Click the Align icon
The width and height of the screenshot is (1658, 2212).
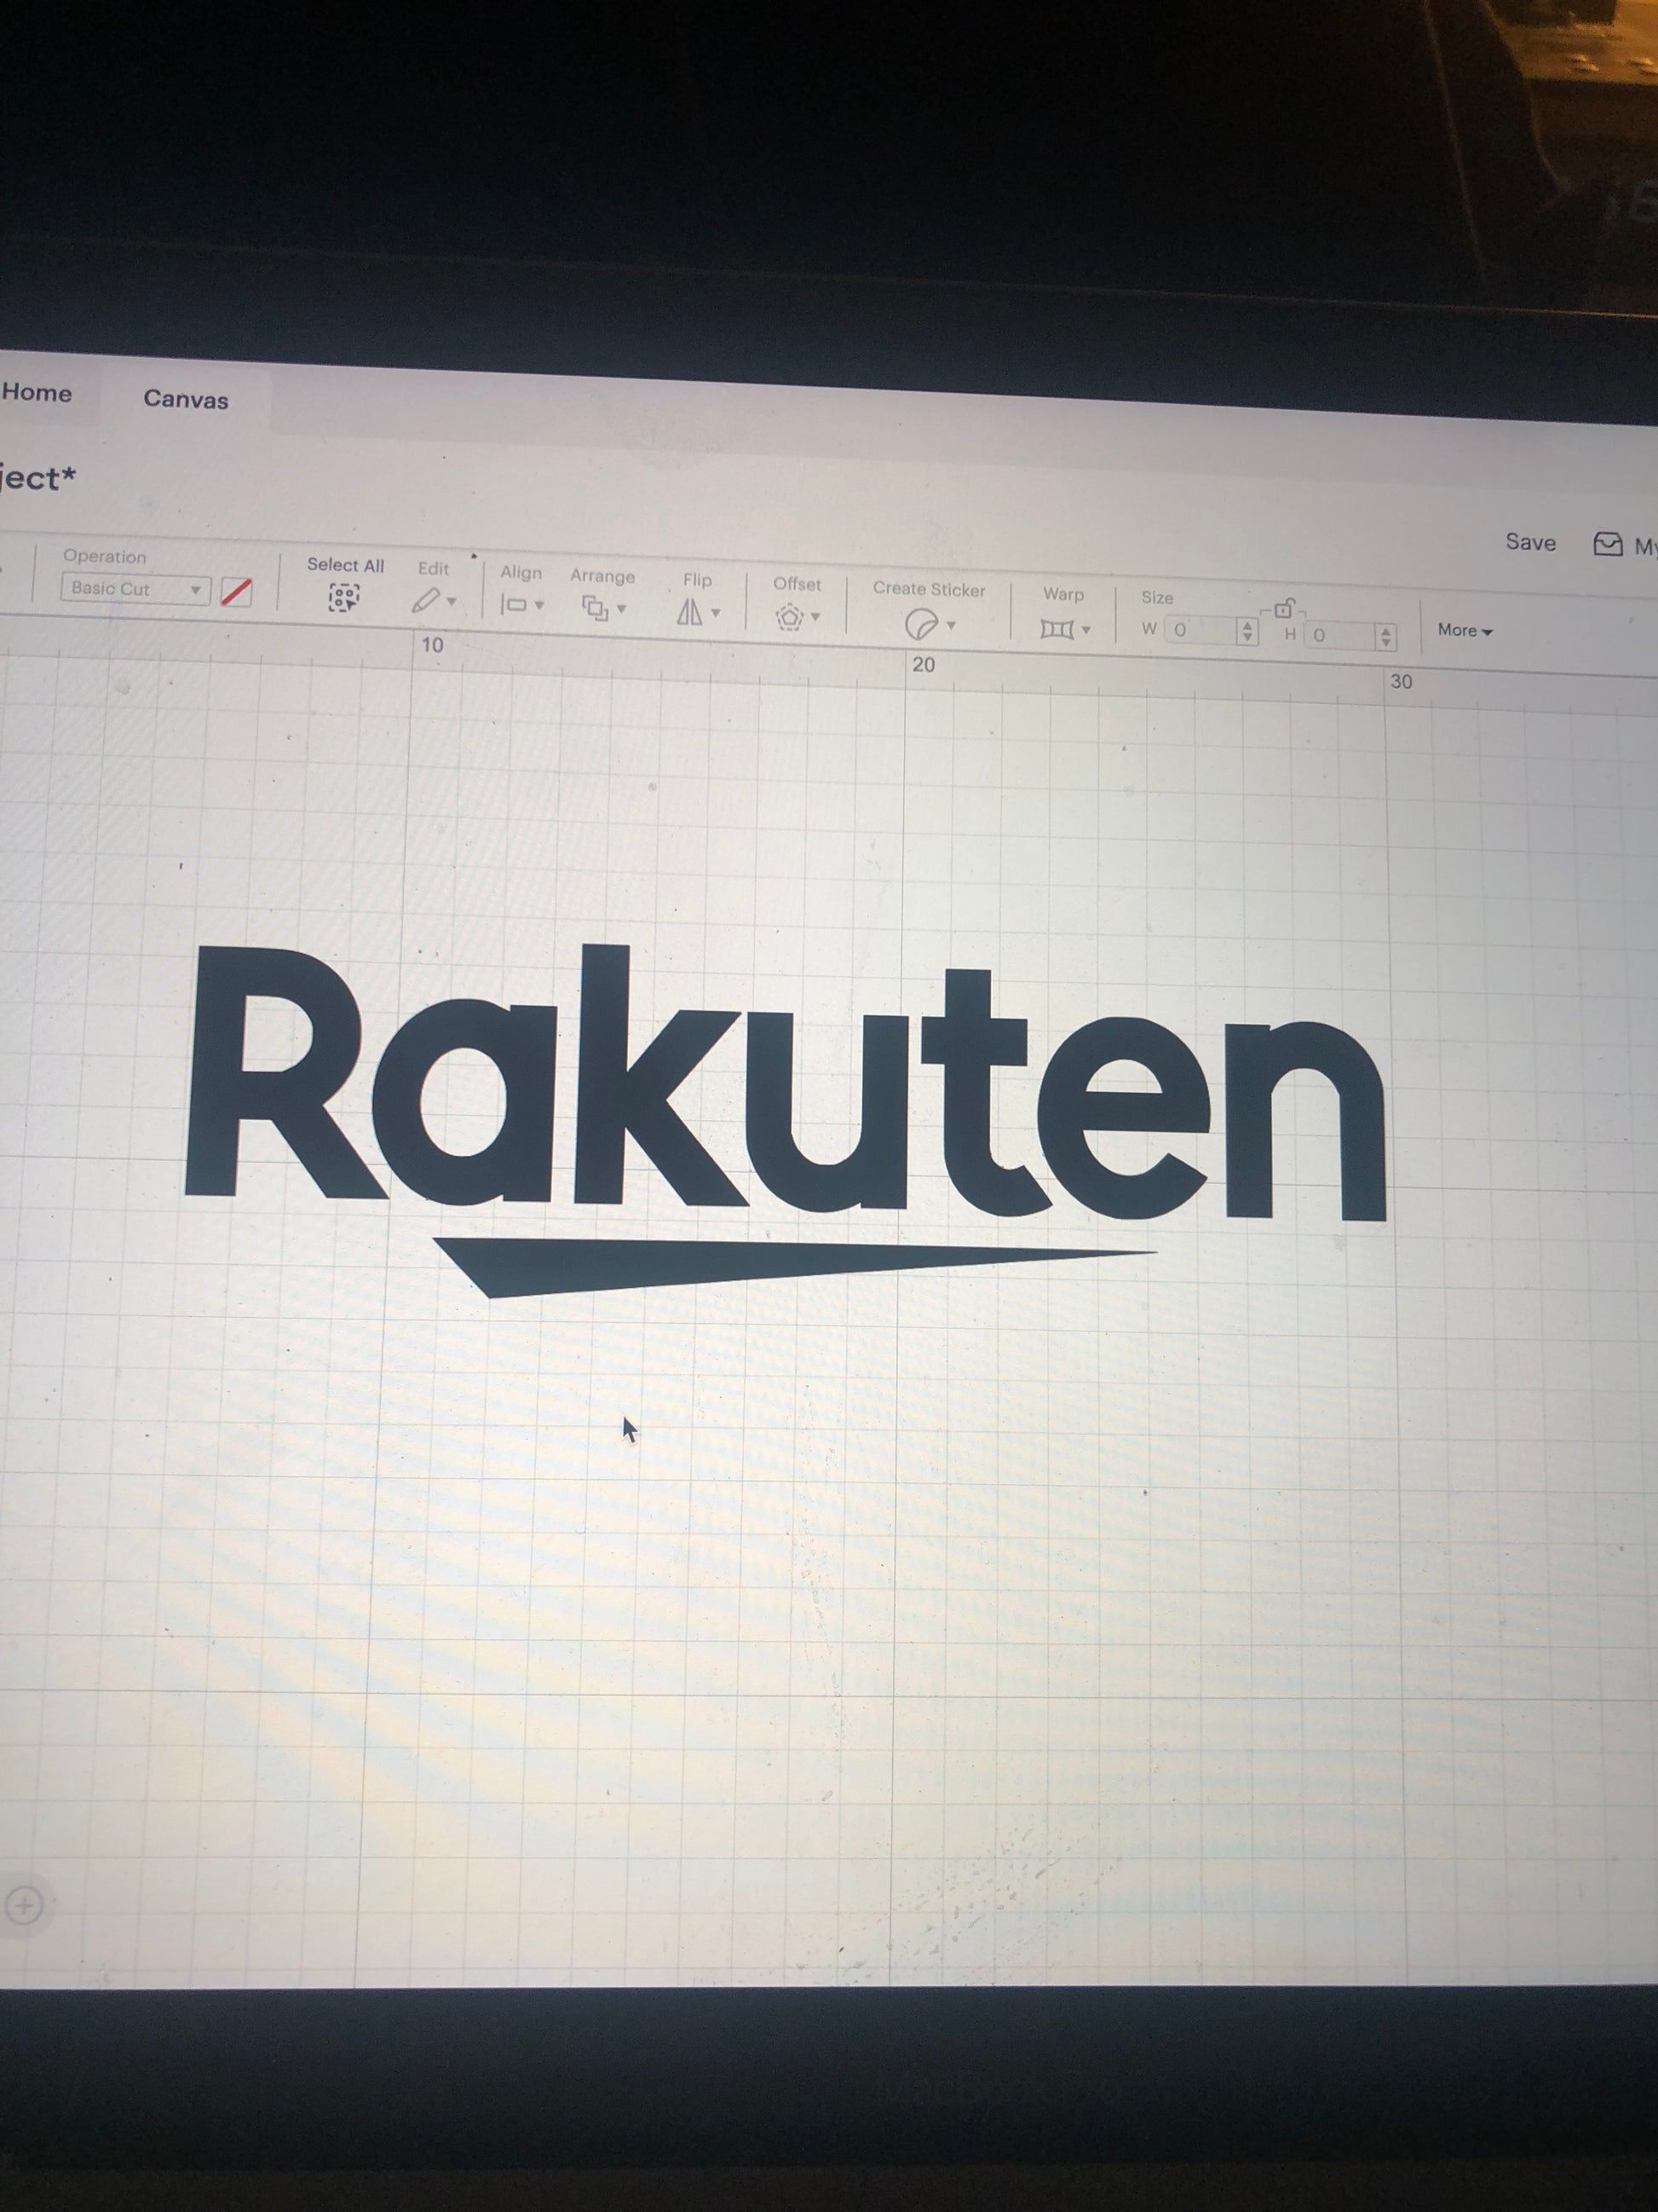point(514,605)
